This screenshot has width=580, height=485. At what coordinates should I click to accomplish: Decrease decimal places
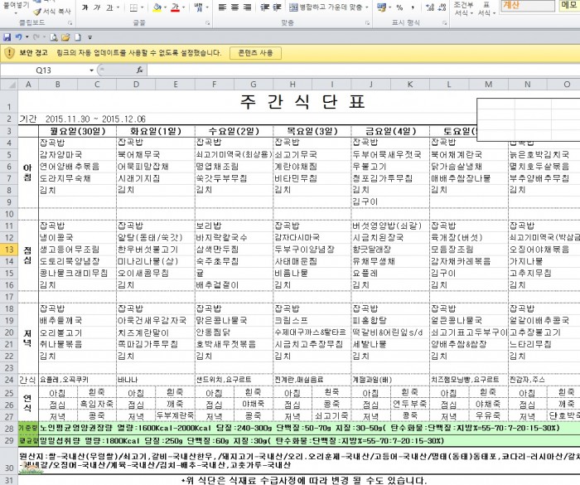coord(442,7)
